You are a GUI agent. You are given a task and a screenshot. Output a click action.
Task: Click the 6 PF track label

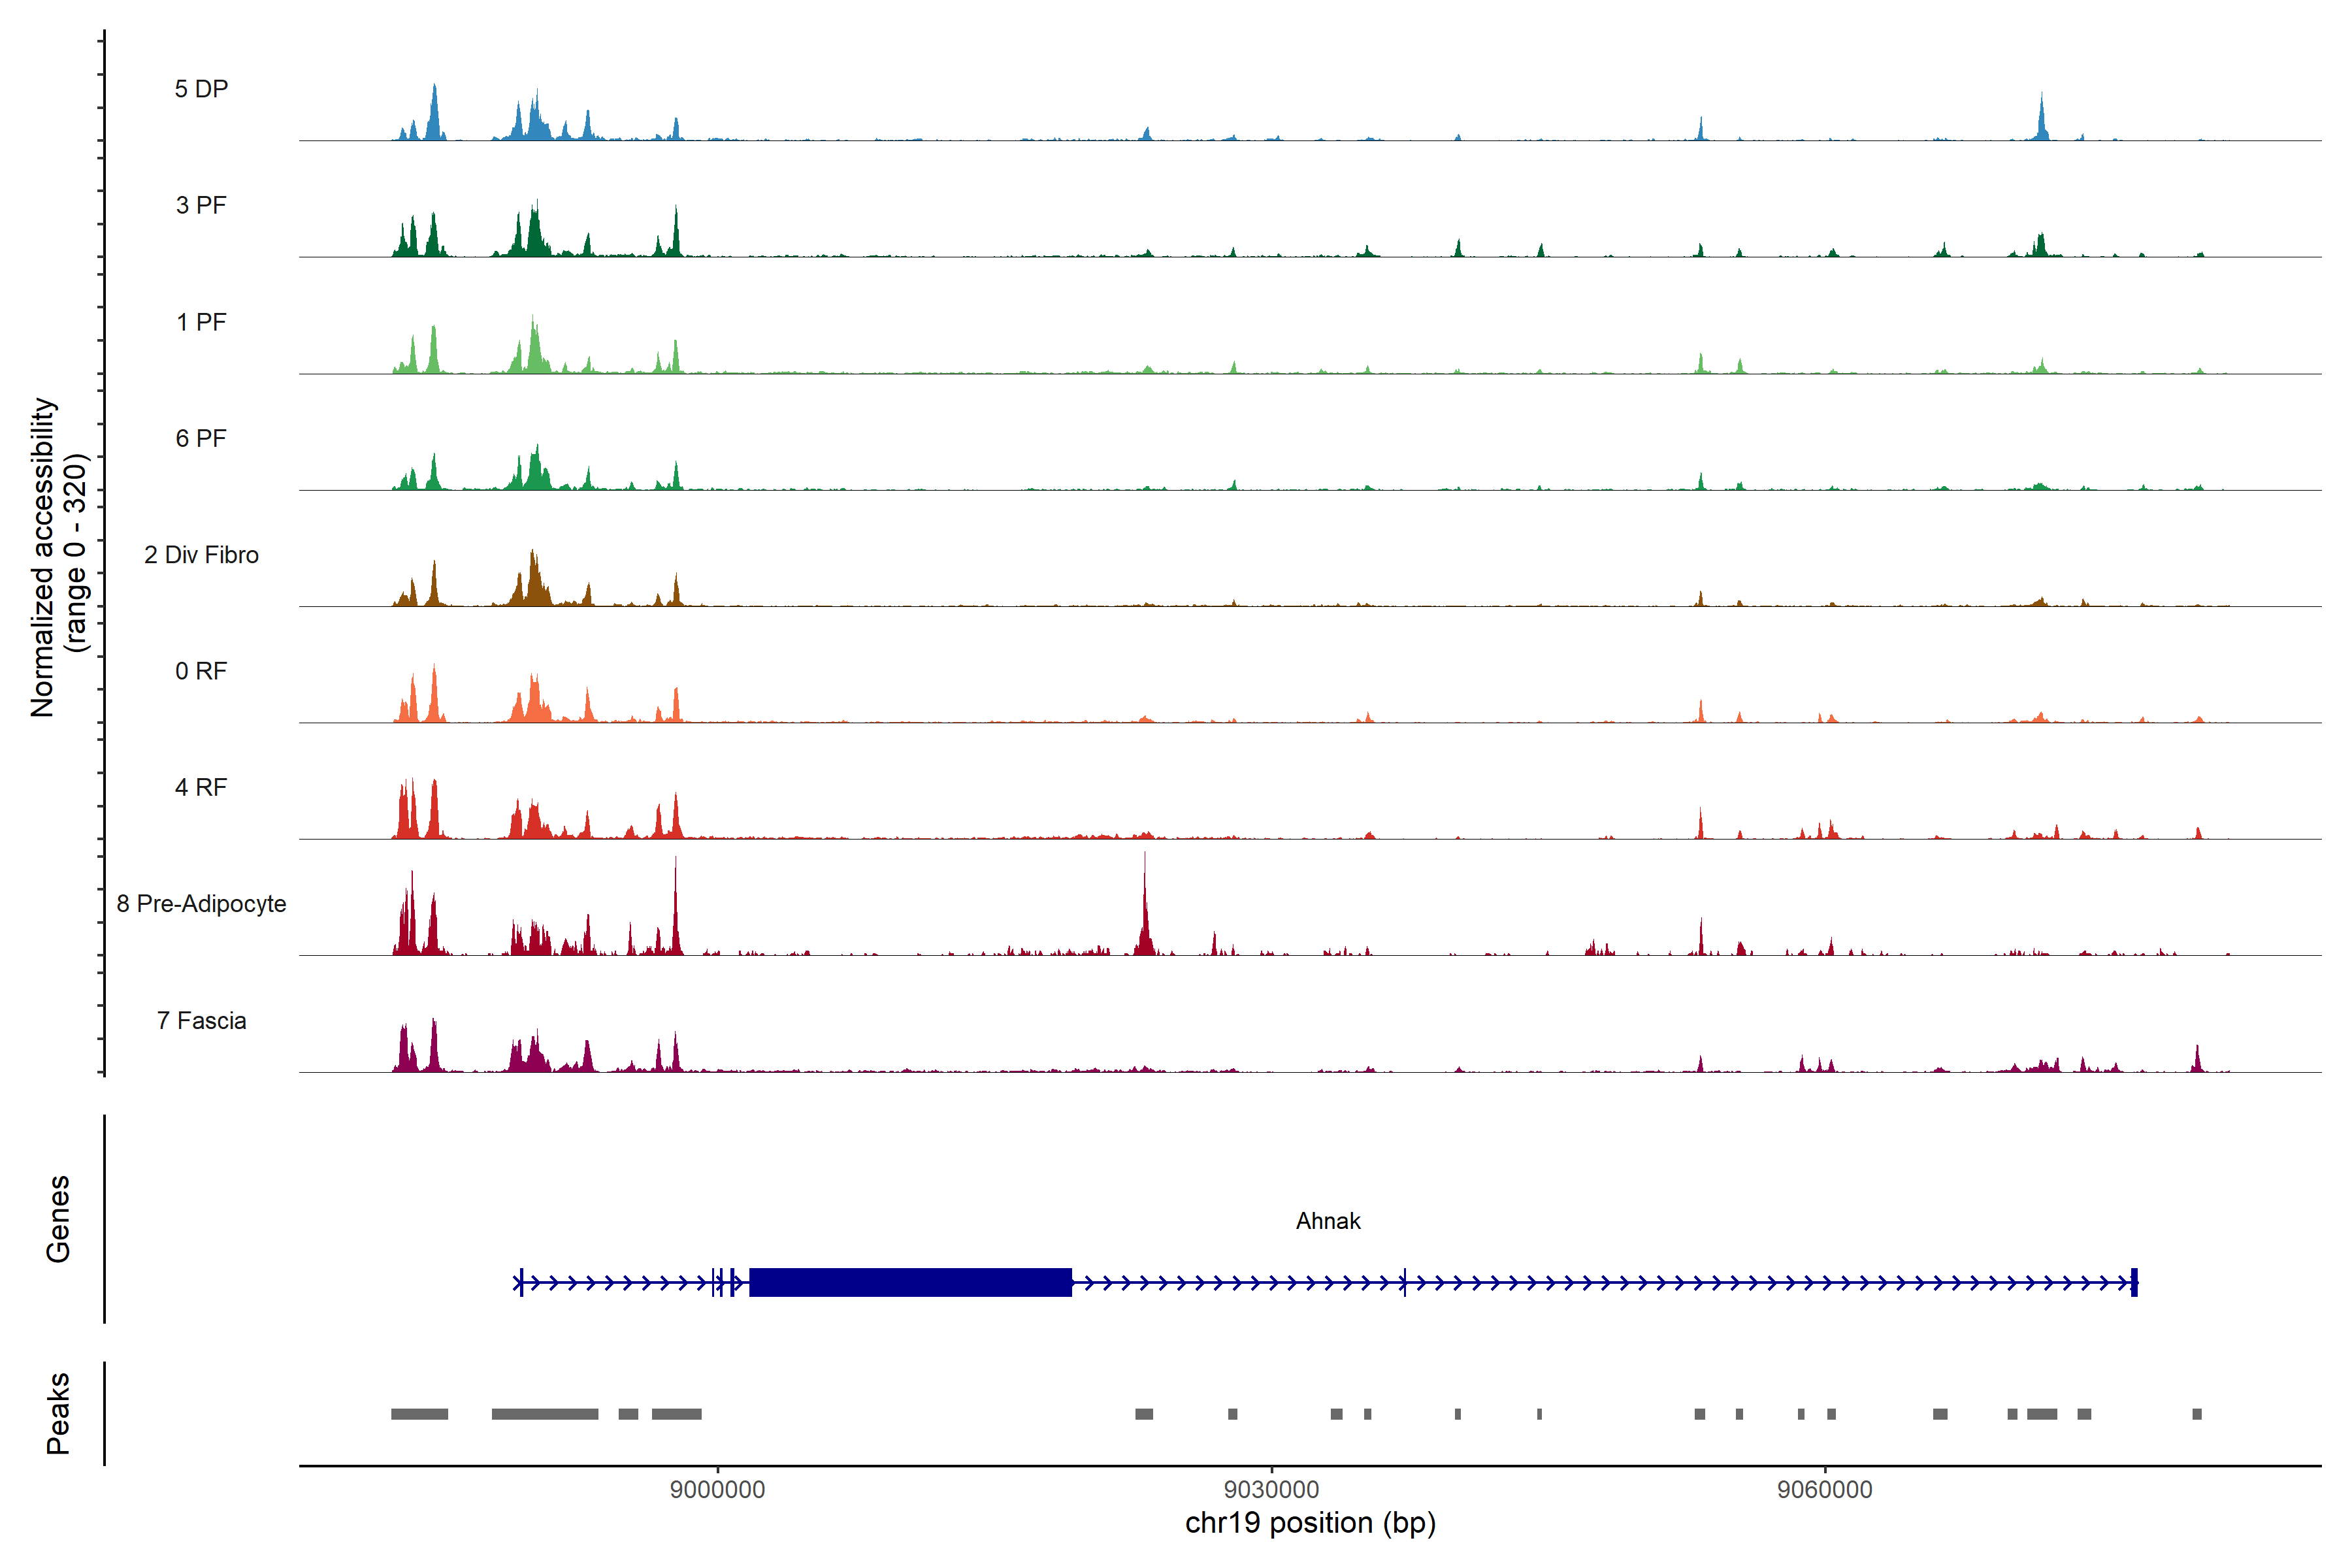201,438
